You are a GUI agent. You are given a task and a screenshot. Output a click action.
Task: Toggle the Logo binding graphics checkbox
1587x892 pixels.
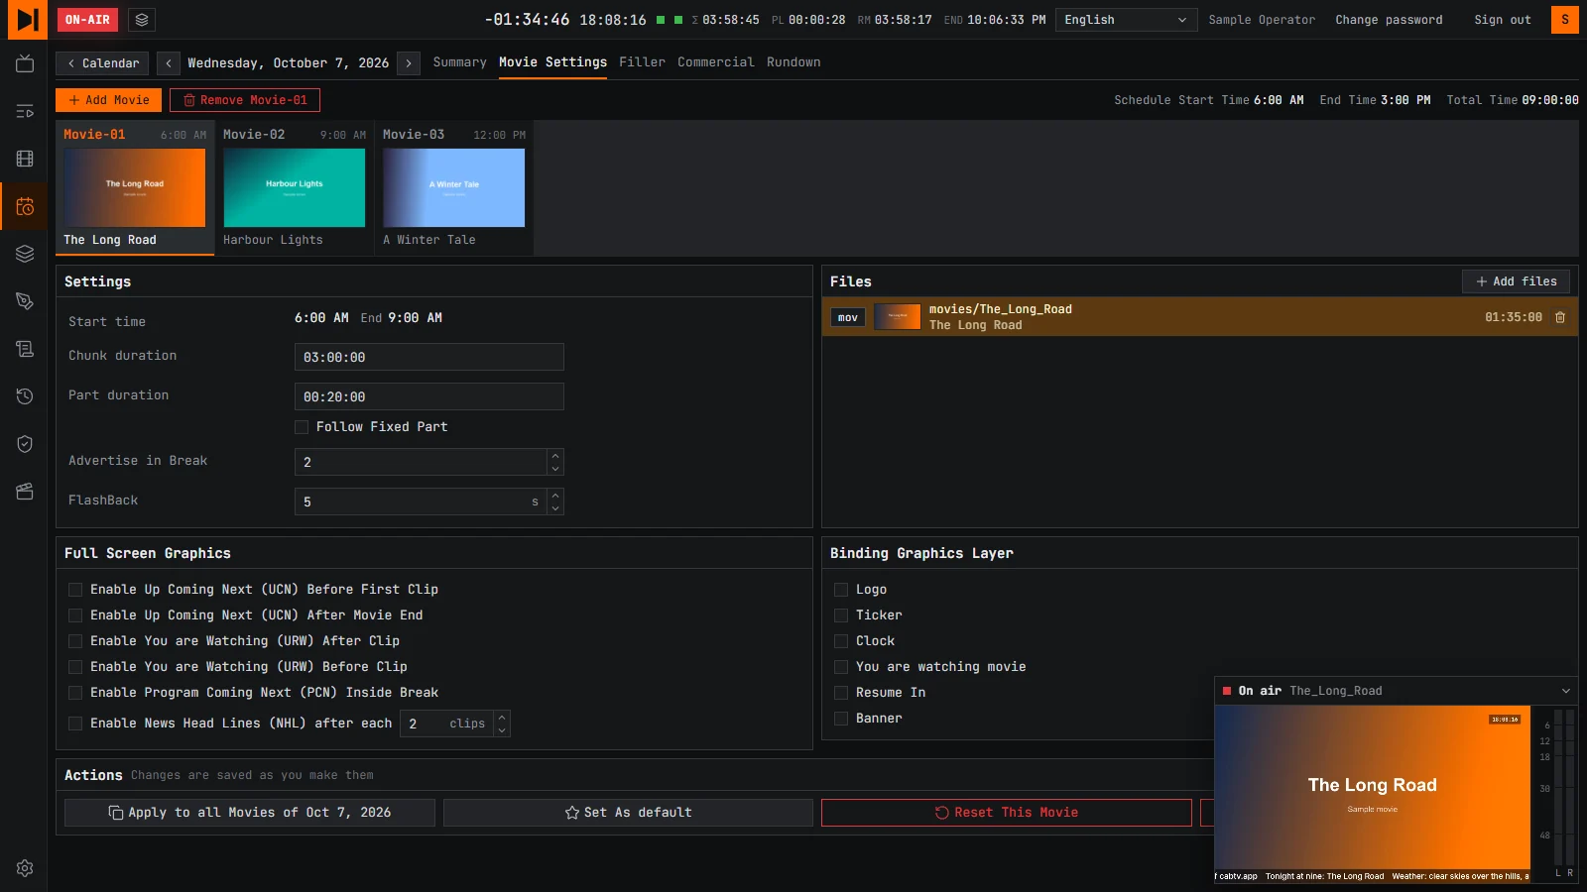click(841, 590)
